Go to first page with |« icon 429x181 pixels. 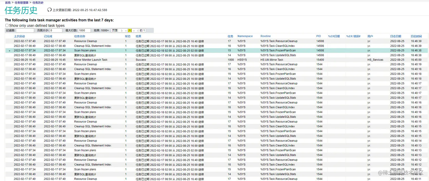[122, 31]
